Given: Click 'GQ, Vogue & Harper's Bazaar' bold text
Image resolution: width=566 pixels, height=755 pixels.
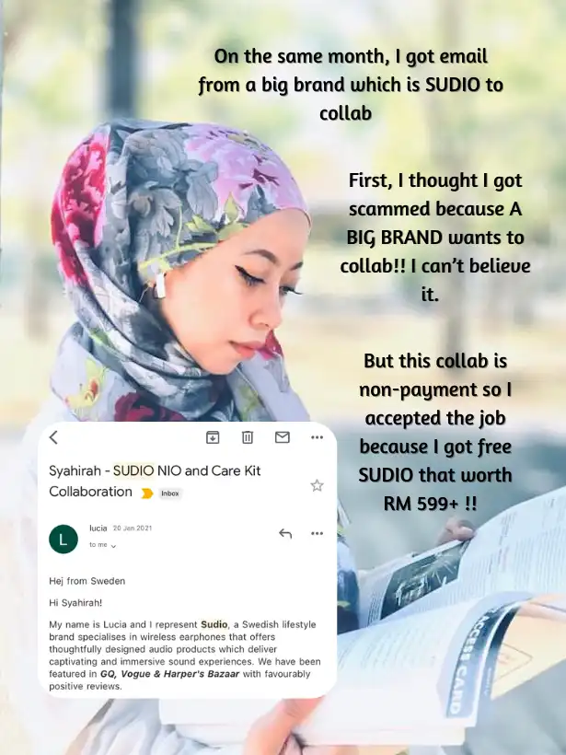Looking at the screenshot, I should pyautogui.click(x=169, y=674).
